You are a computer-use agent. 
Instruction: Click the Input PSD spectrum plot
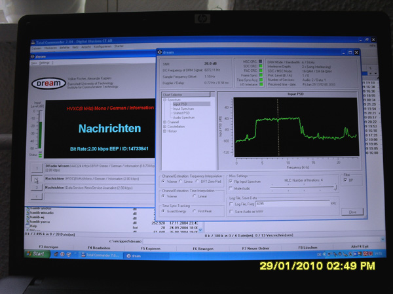click(x=296, y=127)
